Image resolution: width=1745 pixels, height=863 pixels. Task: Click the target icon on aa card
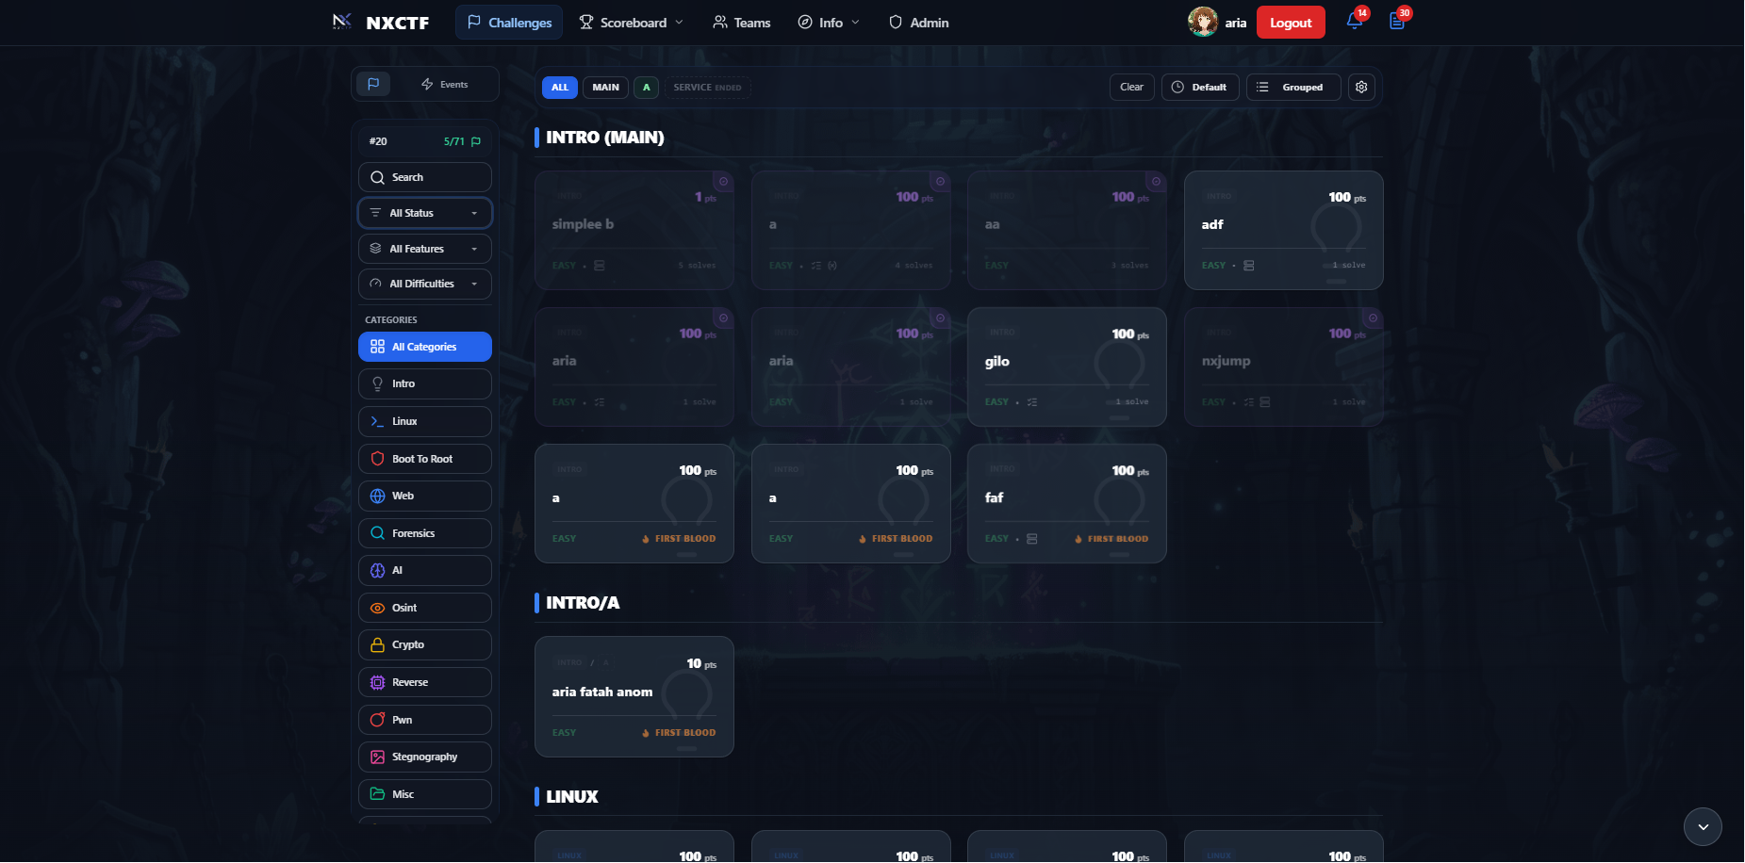click(1156, 181)
